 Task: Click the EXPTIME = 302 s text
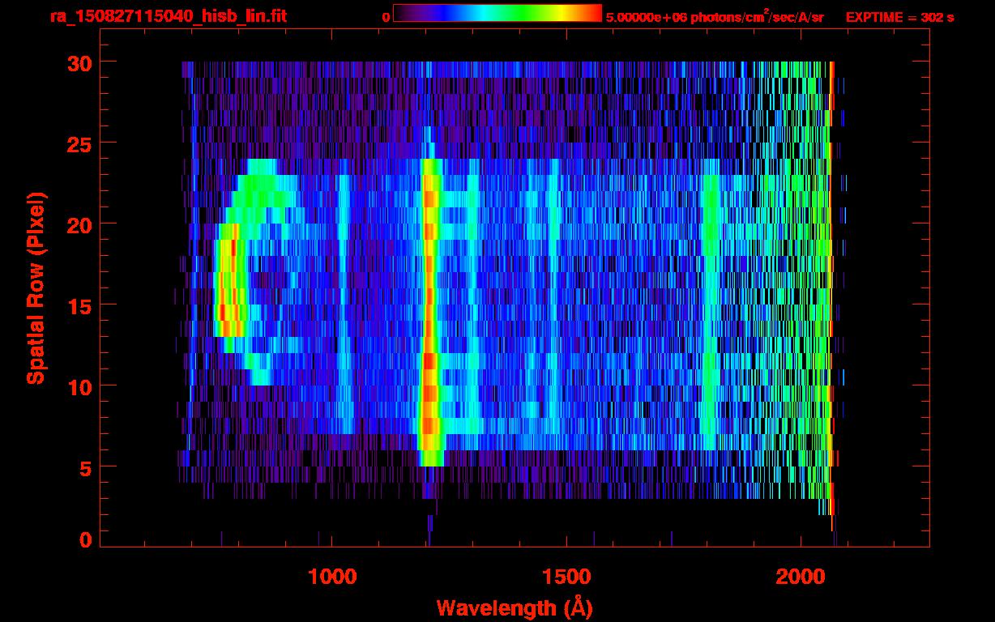(x=899, y=17)
